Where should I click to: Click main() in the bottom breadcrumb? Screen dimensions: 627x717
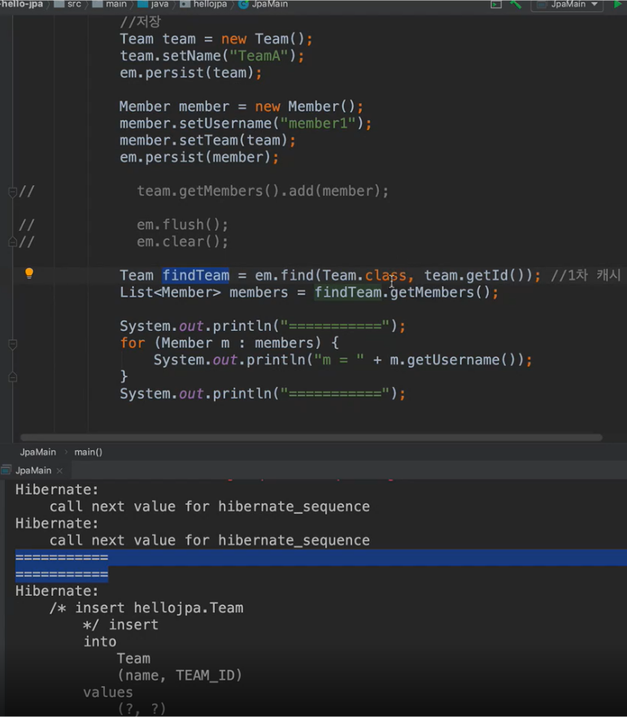(89, 452)
